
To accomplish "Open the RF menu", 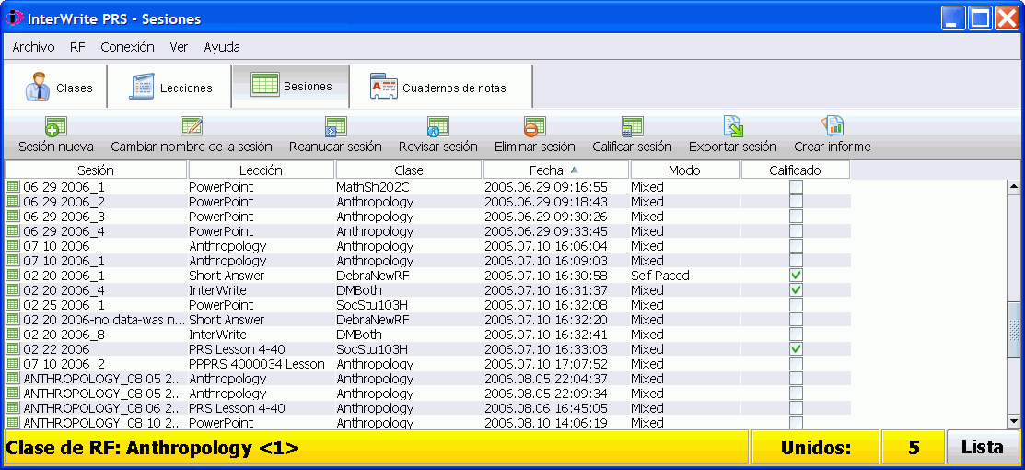I will tap(77, 47).
